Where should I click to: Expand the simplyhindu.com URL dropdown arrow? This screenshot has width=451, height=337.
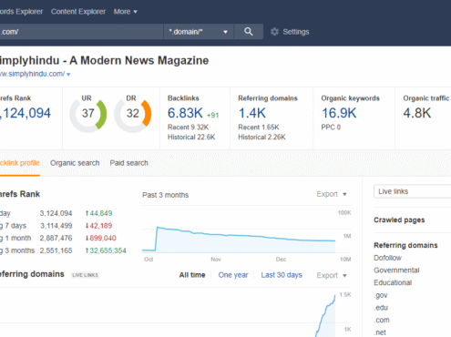click(x=68, y=74)
